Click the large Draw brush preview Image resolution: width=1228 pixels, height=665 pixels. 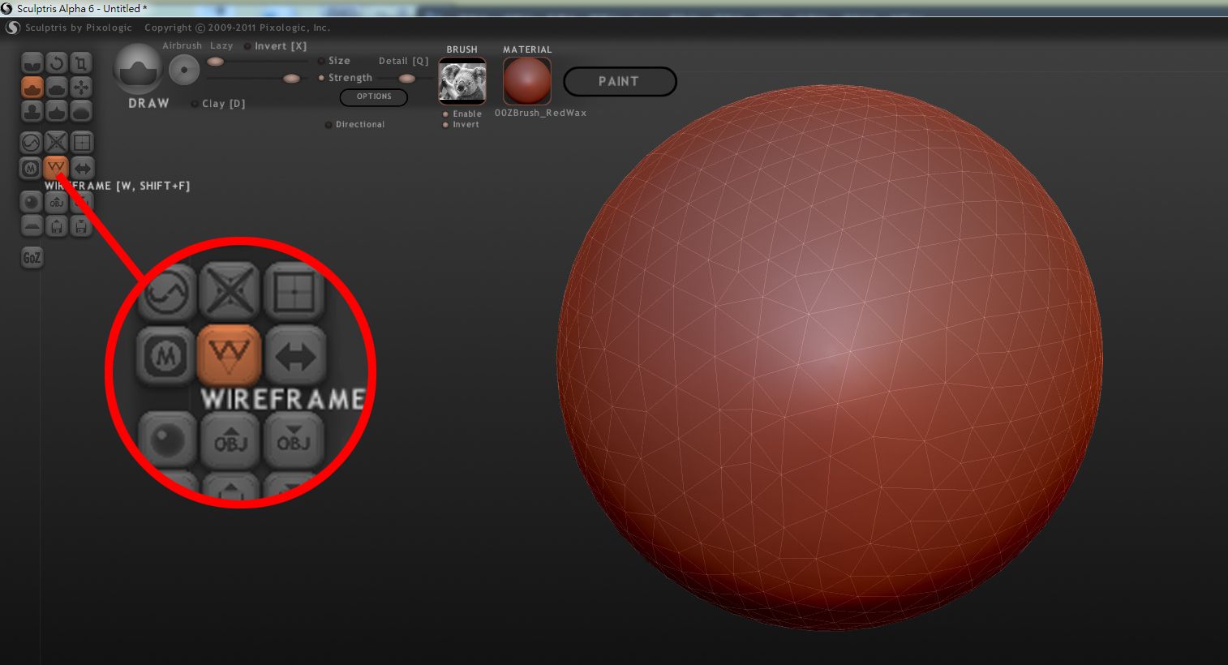click(x=138, y=70)
